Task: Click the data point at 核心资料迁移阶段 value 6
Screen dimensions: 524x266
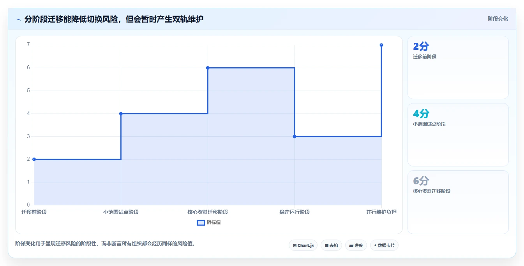Action: 208,68
